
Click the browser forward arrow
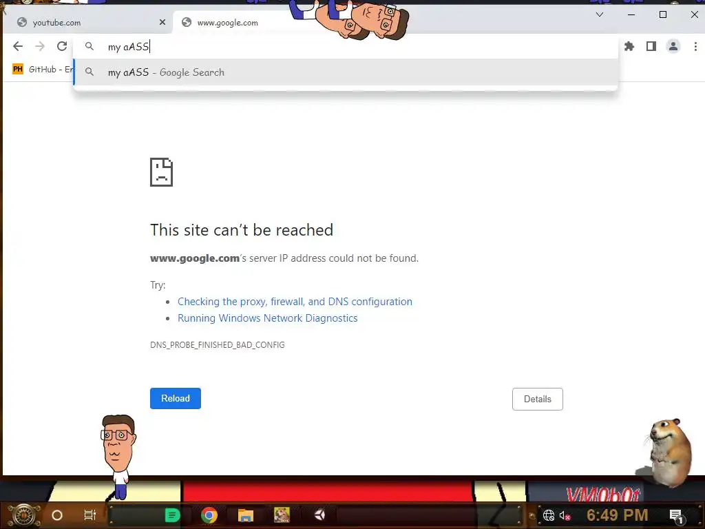(40, 46)
